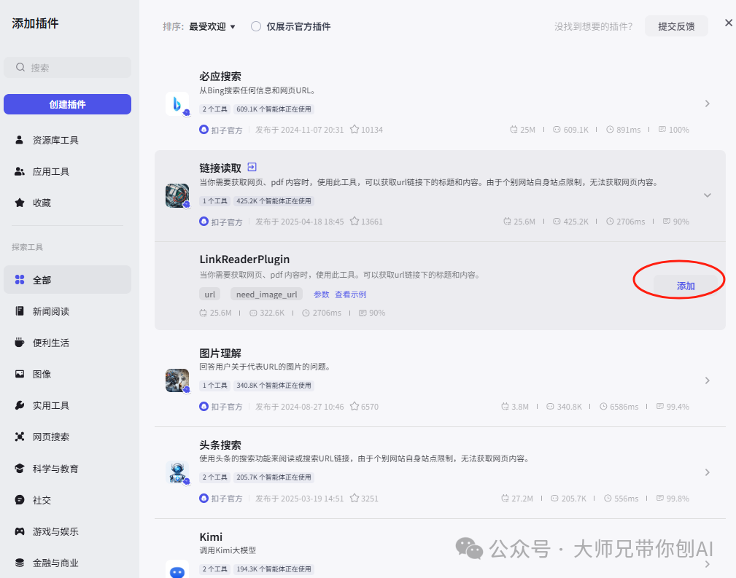Screen dimensions: 736x578
Task: Select the 全部 grid icon
Action: pos(20,280)
